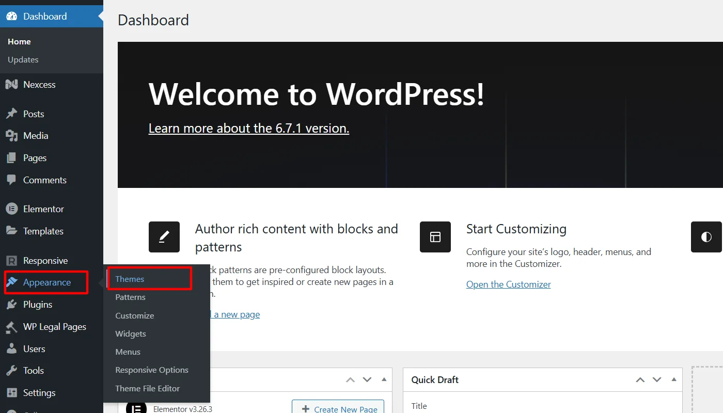Open the Posts menu label

tap(34, 114)
